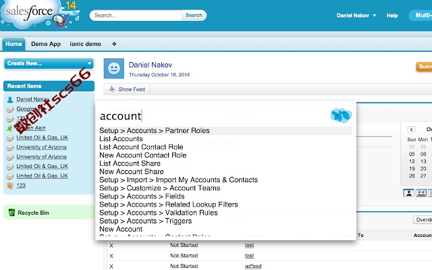
Task: Click Daniel Nakov's profile avatar icon
Action: click(x=114, y=69)
